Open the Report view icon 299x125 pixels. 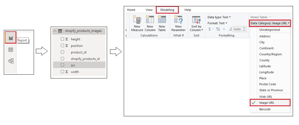[x=11, y=38]
